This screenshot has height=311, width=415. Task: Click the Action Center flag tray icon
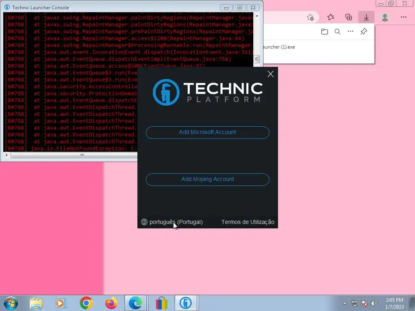pos(364,303)
